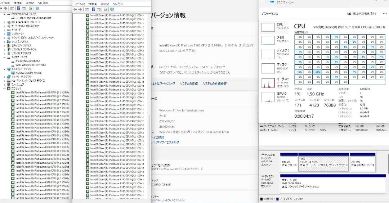Open ソフトウェアライセンス条項 link in Settings
389x203 pixels.
(x=165, y=142)
